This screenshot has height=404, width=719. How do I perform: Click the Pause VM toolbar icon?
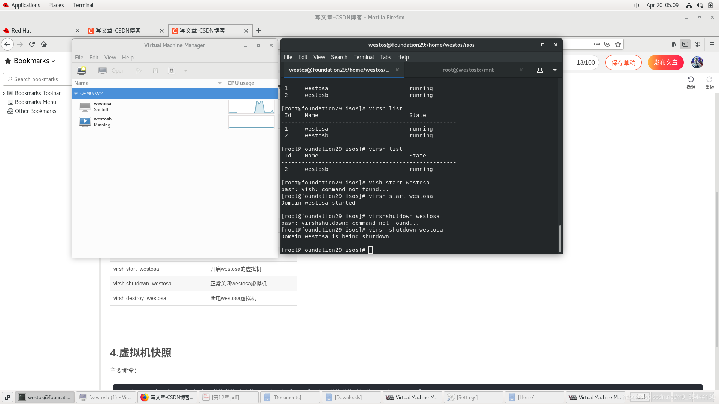coord(155,71)
